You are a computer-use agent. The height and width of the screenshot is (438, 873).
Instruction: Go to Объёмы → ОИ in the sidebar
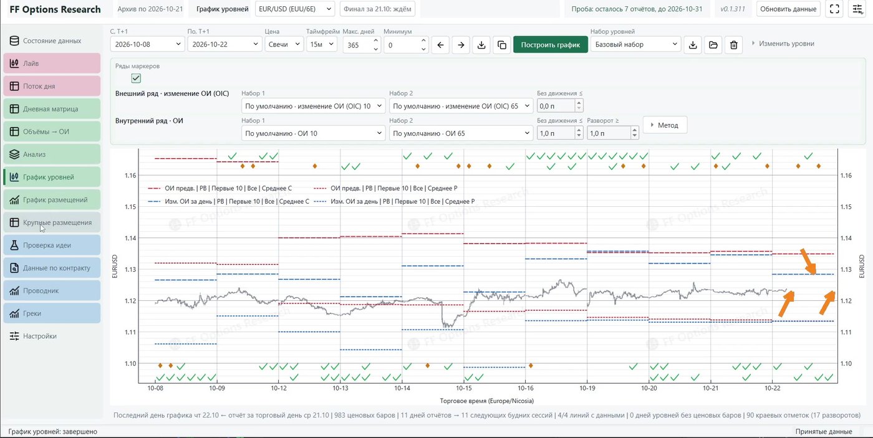pos(52,131)
